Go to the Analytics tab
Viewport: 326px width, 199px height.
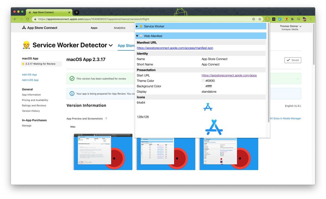pyautogui.click(x=120, y=28)
